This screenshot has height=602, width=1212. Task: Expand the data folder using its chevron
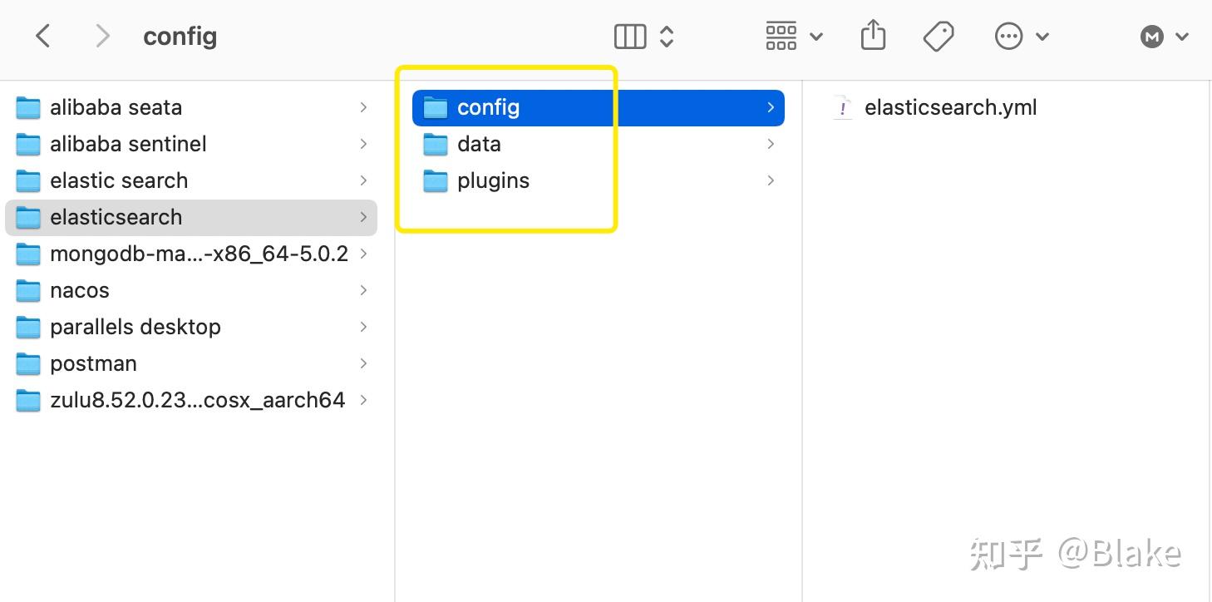[771, 144]
